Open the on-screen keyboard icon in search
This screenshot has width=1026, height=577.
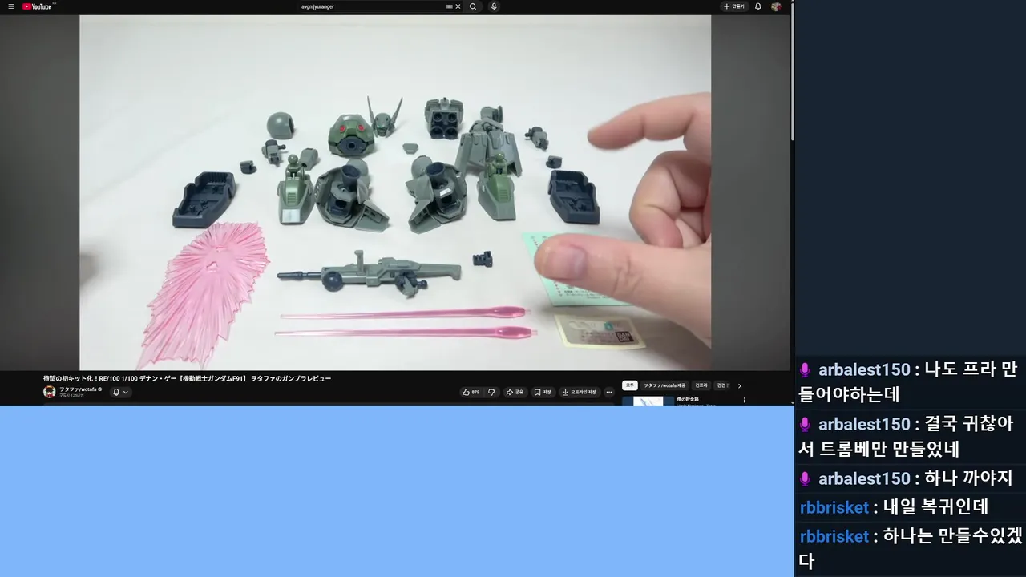pyautogui.click(x=449, y=6)
